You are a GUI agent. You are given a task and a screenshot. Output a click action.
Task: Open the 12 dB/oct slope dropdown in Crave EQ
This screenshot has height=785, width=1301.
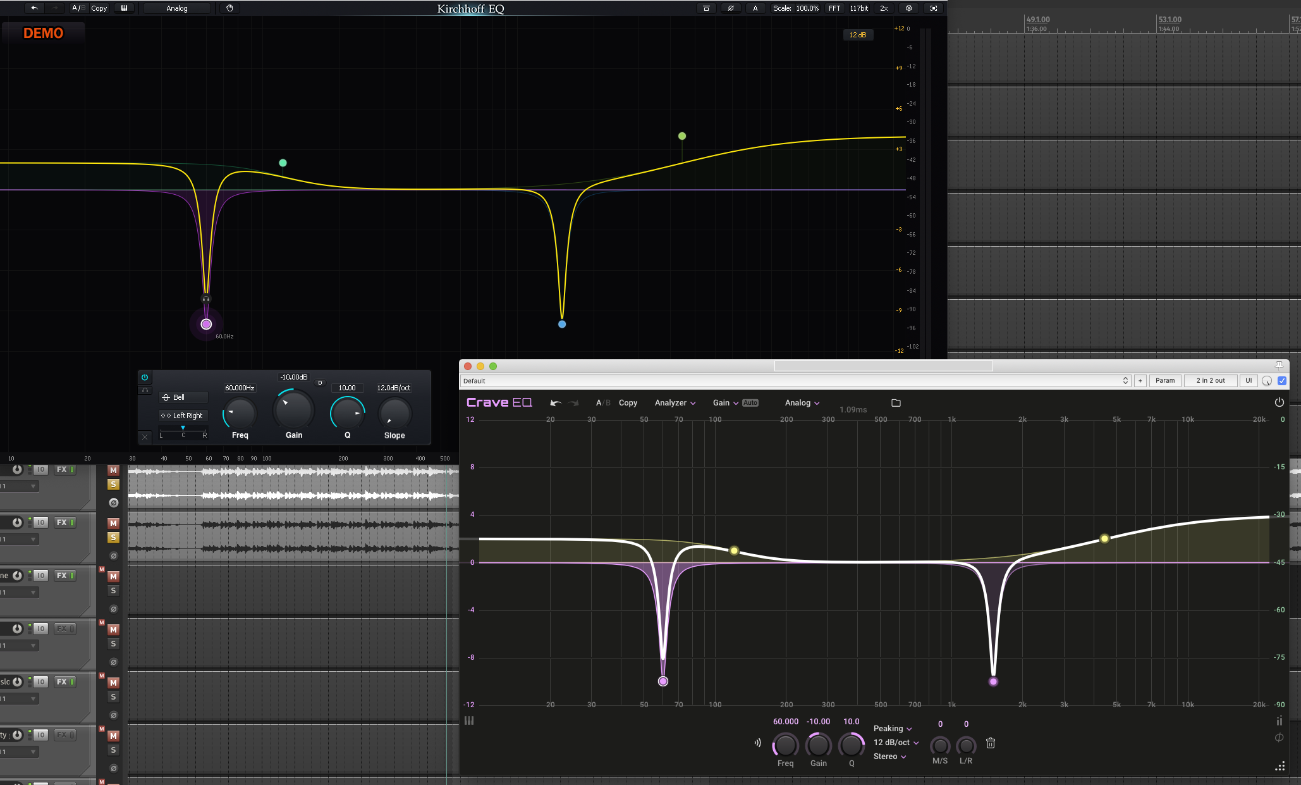point(896,743)
